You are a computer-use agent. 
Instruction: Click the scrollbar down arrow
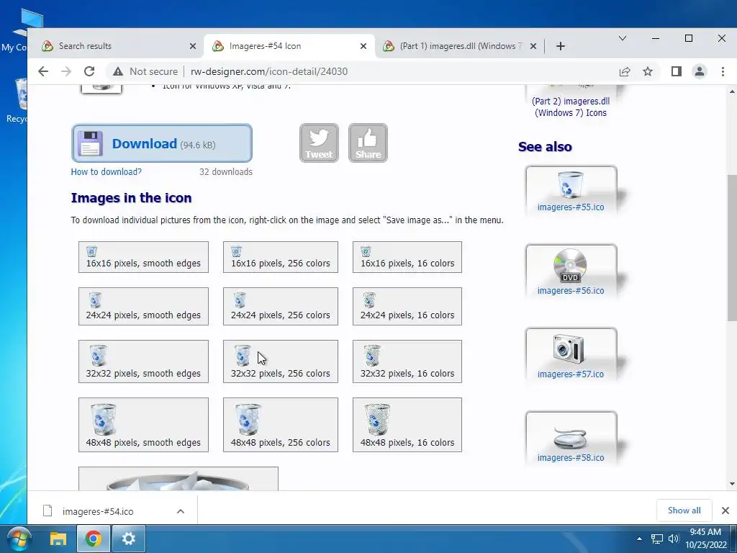(x=732, y=484)
